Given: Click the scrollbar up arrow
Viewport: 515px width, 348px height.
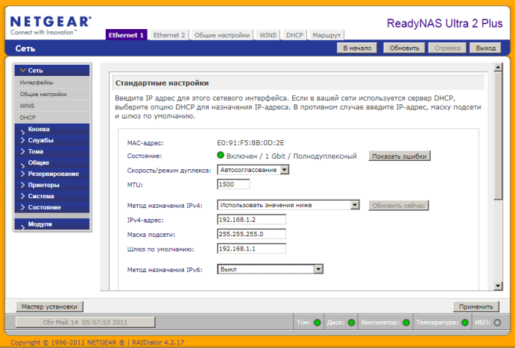Looking at the screenshot, I should (498, 67).
